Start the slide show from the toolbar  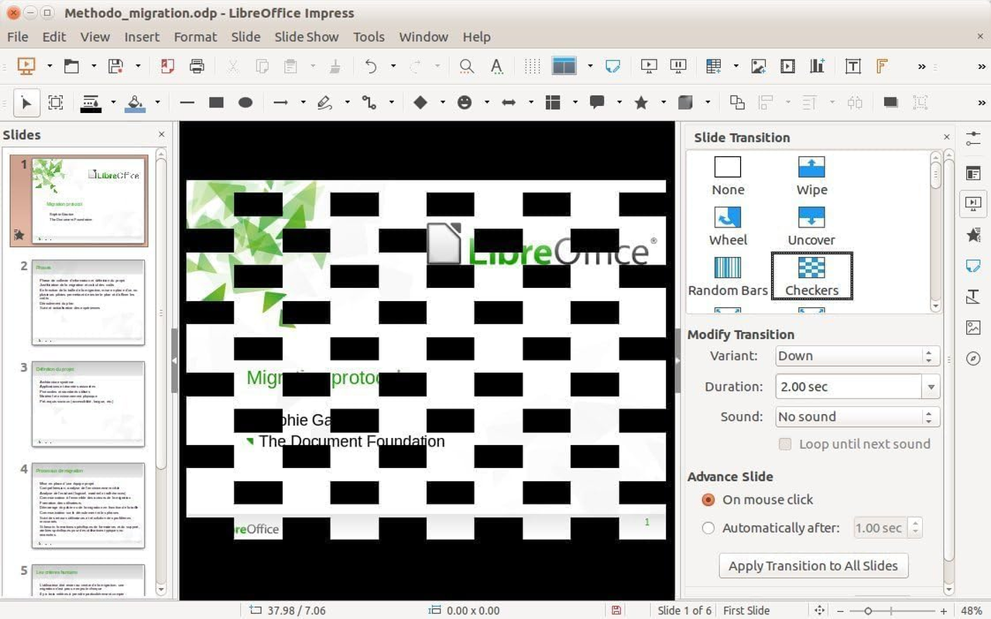648,66
